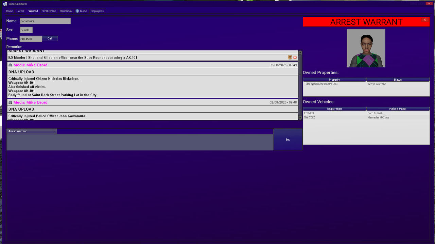The height and width of the screenshot is (244, 435).
Task: Go to the Employees tab
Action: (x=97, y=11)
